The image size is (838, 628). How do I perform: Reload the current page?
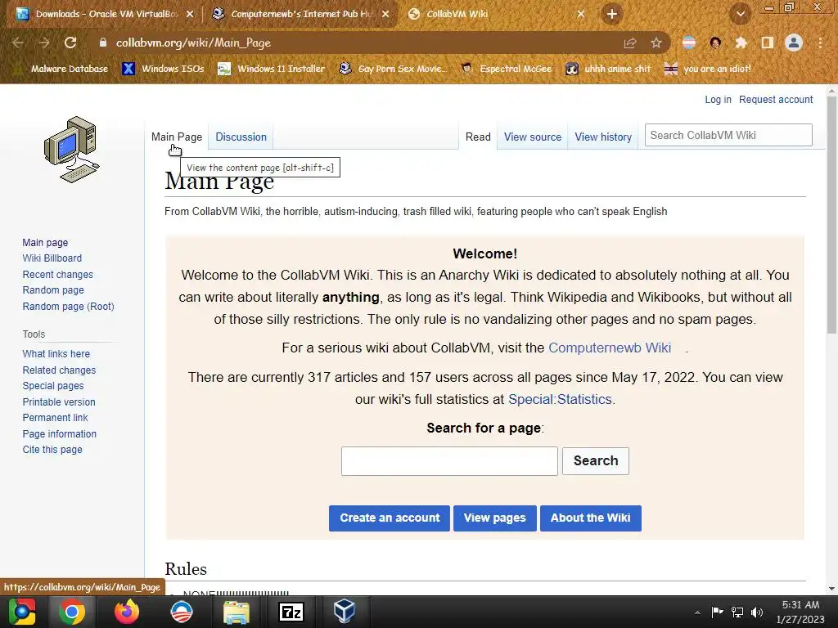[70, 43]
